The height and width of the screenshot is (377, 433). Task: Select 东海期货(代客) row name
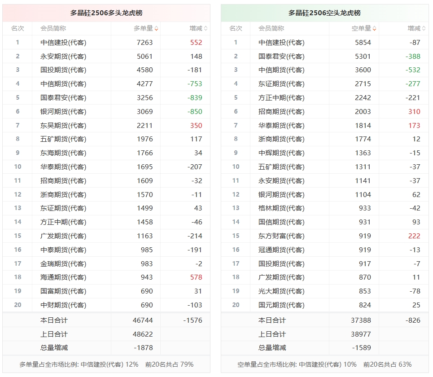[x=63, y=153]
